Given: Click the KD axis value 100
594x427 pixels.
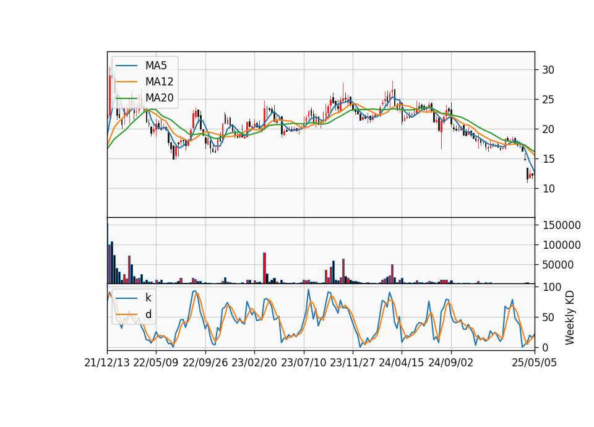Looking at the screenshot, I should pyautogui.click(x=552, y=287).
